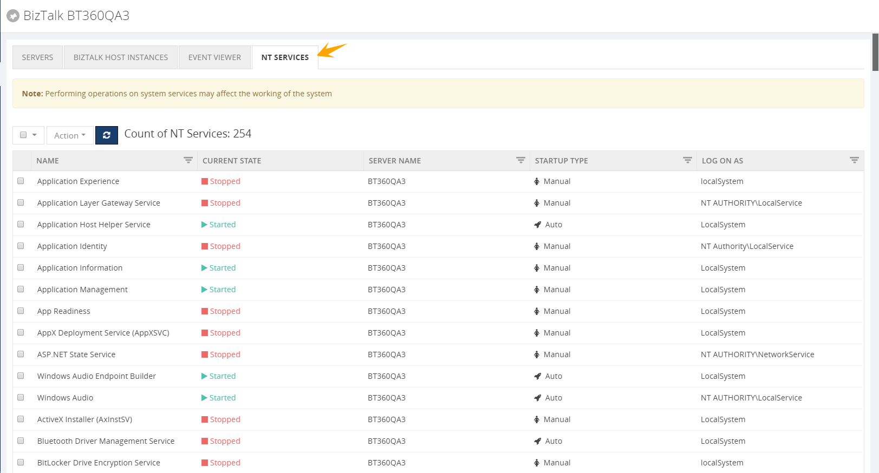Screen dimensions: 879x473
Task: Click the manual icon for ActiveX Installer row
Action: 537,419
